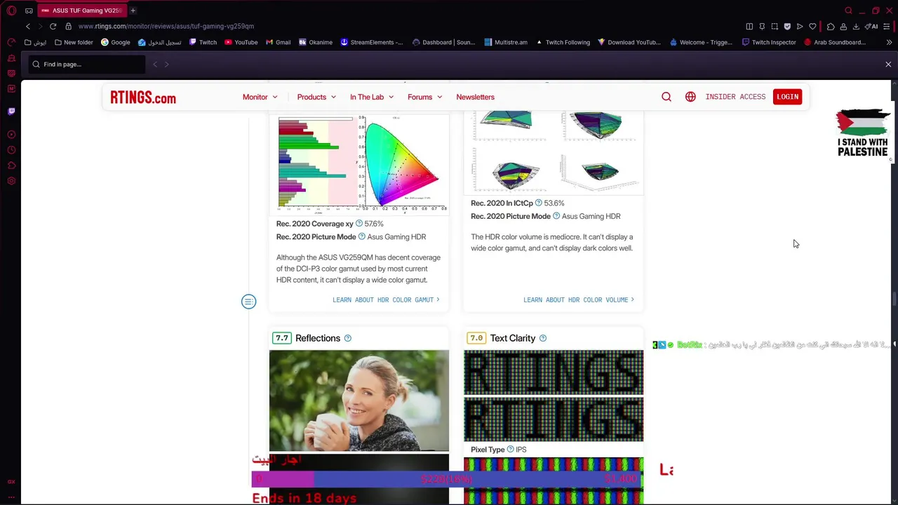This screenshot has width=898, height=505.
Task: Open the Multistre.am bookmark
Action: click(x=506, y=42)
